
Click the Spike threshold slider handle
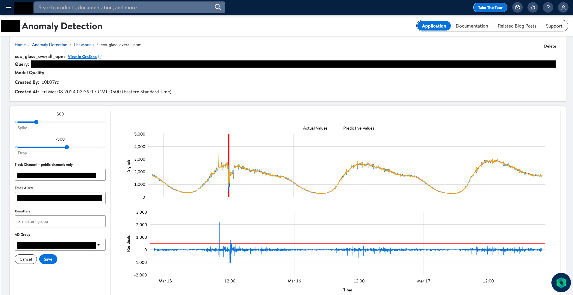(x=36, y=122)
